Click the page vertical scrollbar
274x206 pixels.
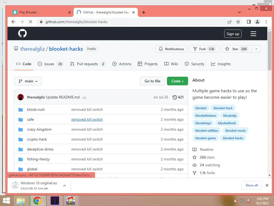pos(269,51)
